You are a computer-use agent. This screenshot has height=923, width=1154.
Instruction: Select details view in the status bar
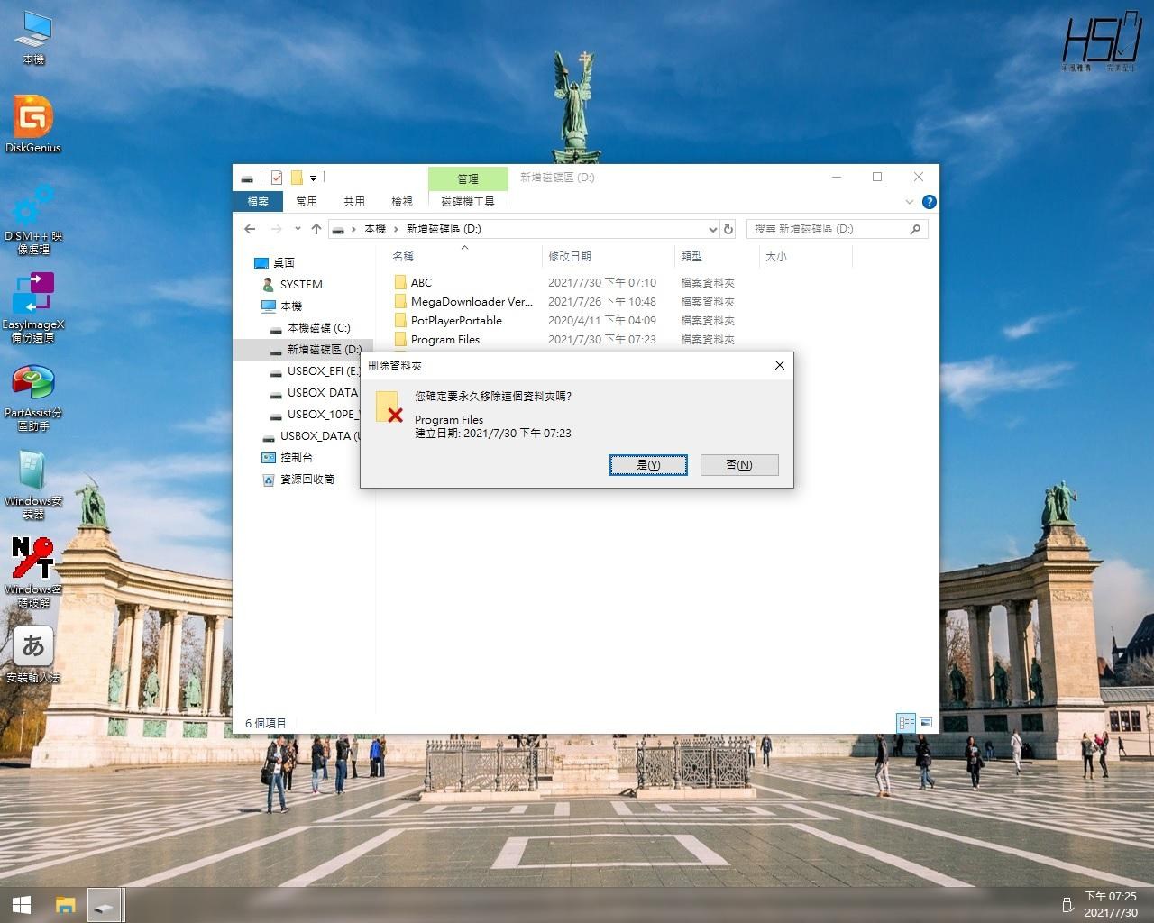click(x=906, y=722)
